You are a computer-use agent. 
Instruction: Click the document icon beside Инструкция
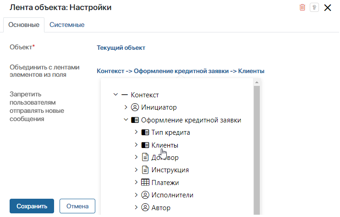point(145,170)
